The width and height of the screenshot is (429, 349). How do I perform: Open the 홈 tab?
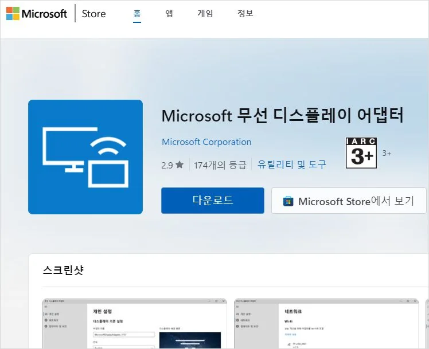(x=137, y=14)
